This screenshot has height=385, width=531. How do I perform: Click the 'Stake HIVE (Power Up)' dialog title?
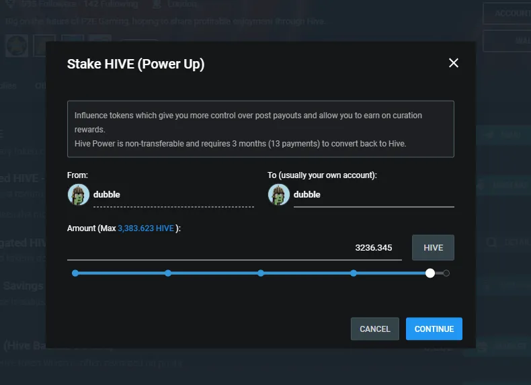(136, 64)
